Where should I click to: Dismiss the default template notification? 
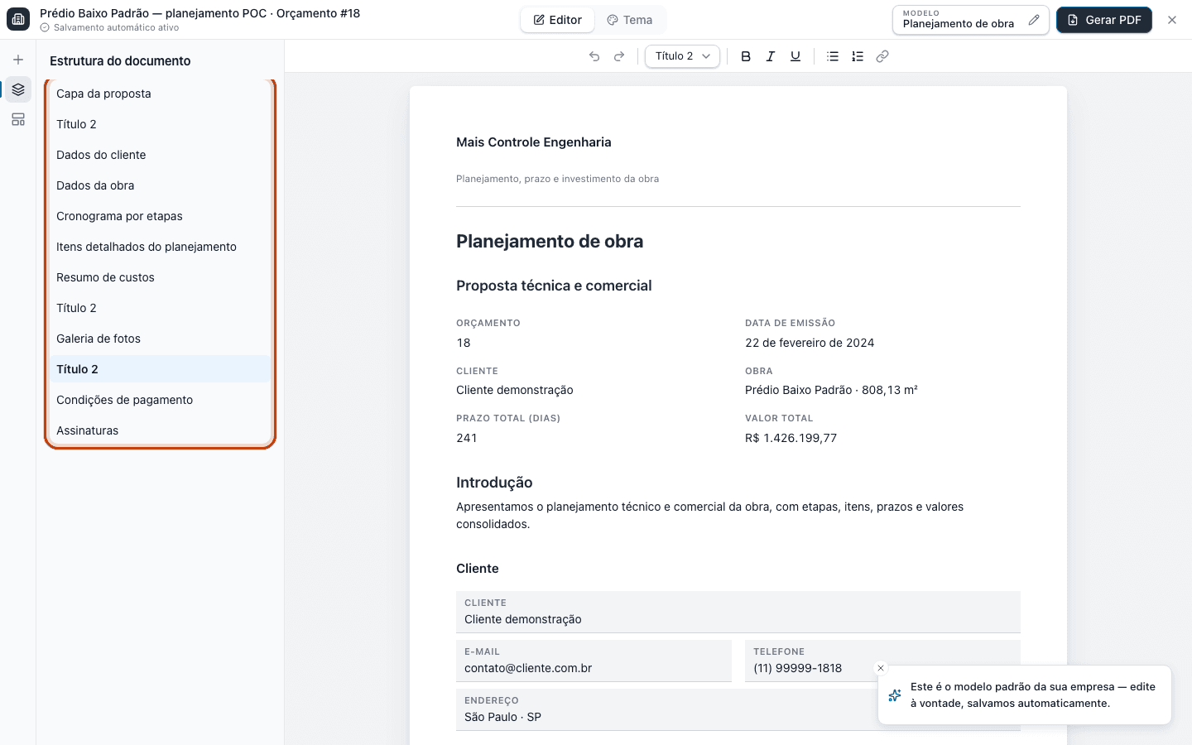(x=881, y=668)
